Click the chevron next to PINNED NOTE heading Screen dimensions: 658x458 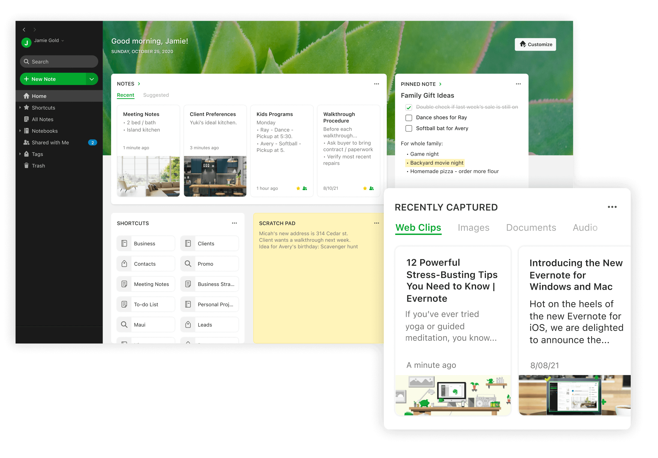[440, 84]
